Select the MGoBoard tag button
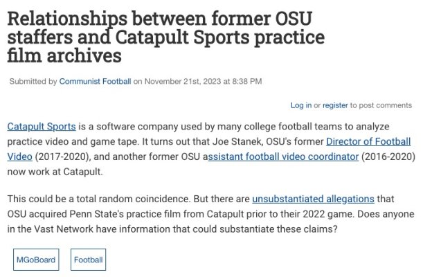 pyautogui.click(x=36, y=260)
